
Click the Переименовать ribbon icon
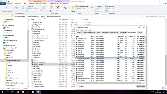click(65, 7)
